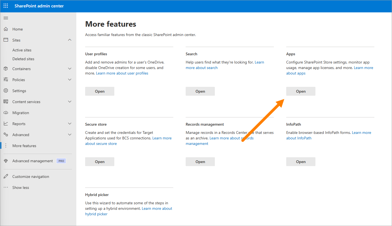Click the Sites label in sidebar
Screen dimensions: 392x226
coord(16,40)
